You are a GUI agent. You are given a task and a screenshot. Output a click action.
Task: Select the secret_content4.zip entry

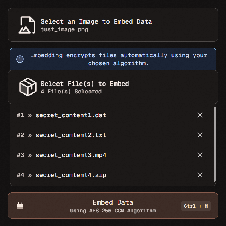coord(71,175)
